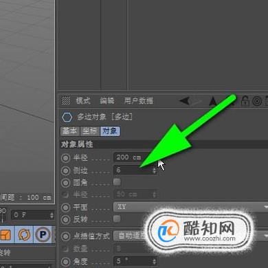Open the 点插值方式 dropdown
The width and height of the screenshot is (268, 268).
click(190, 236)
